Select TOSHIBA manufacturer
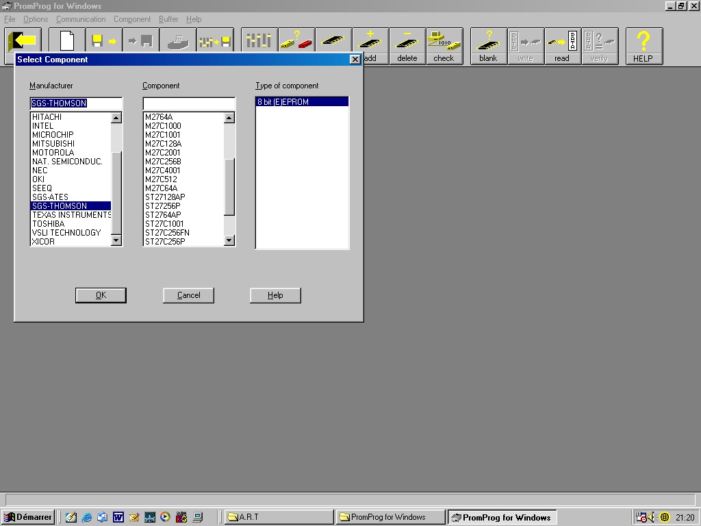701x526 pixels. click(x=71, y=224)
